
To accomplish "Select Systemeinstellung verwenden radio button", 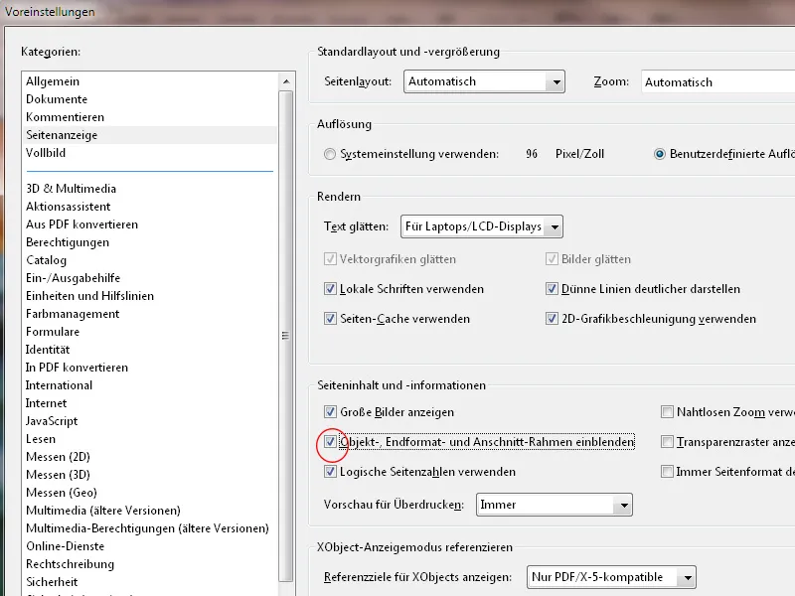I will (330, 154).
